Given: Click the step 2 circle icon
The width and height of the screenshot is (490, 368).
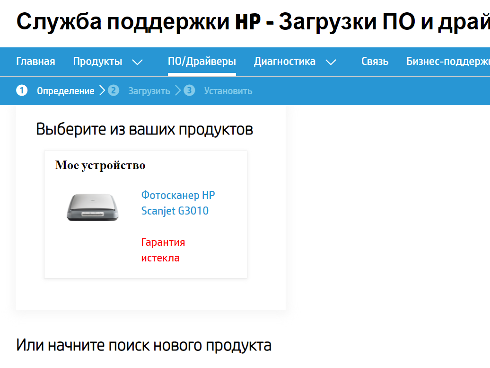Looking at the screenshot, I should [114, 90].
